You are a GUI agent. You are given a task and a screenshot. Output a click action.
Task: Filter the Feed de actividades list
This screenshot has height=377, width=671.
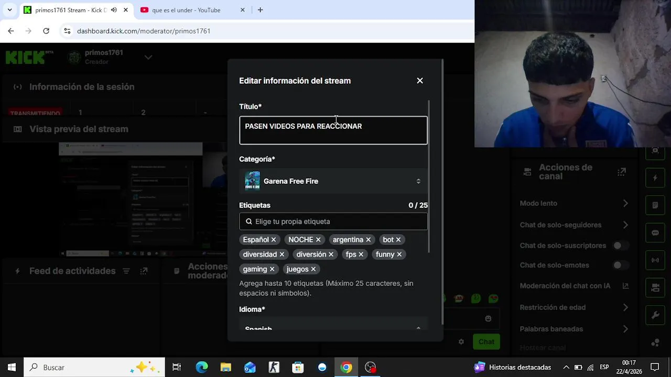(126, 271)
